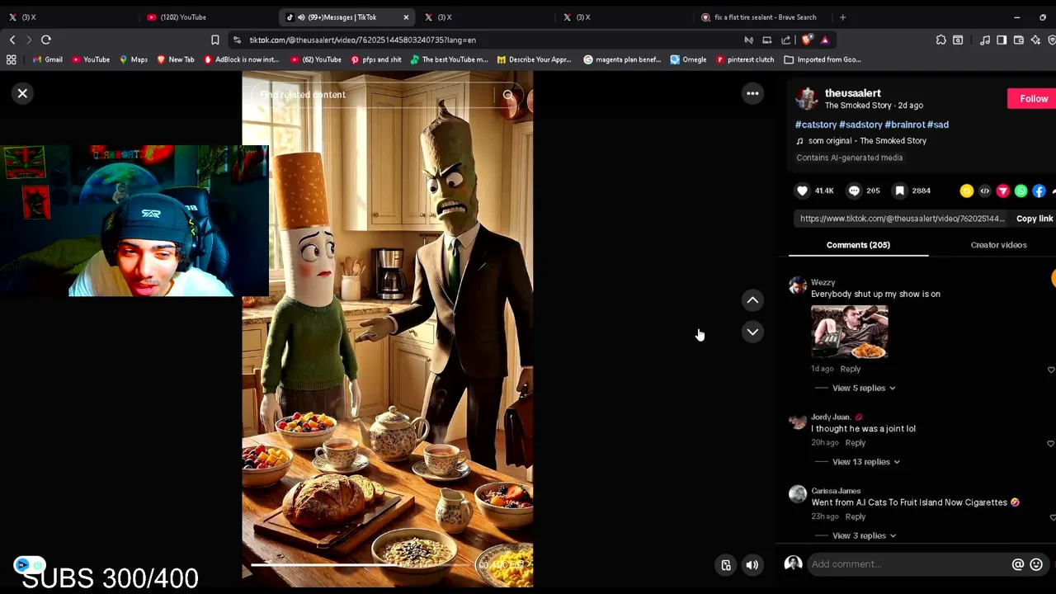
Task: Toggle the browser sidebar panel
Action: coord(1002,40)
